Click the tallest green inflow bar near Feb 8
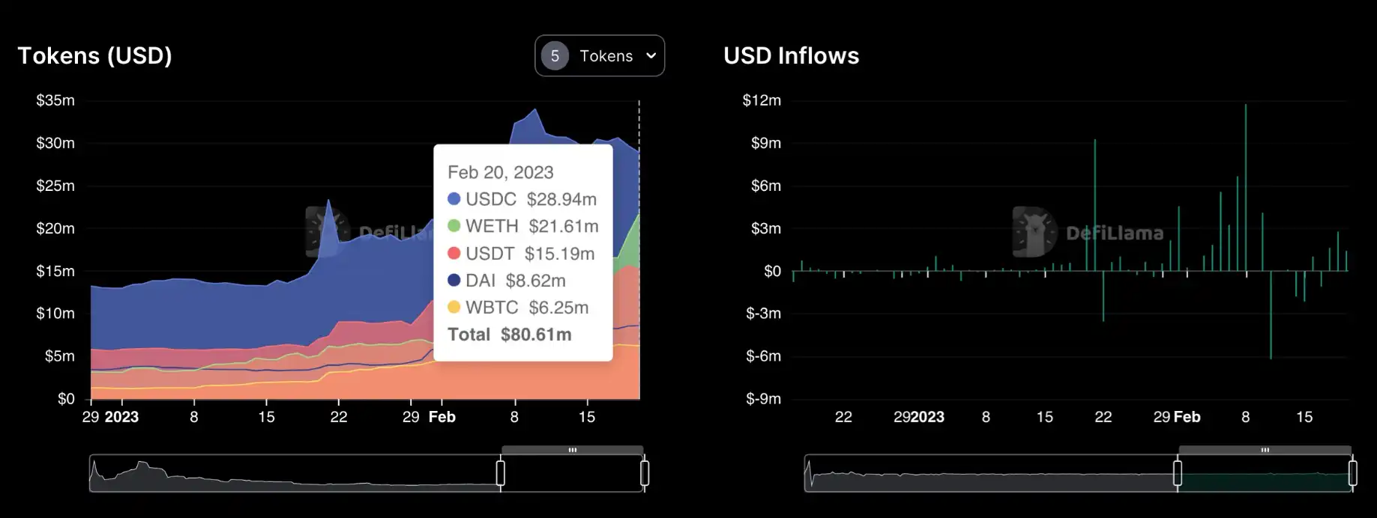Image resolution: width=1377 pixels, height=518 pixels. pyautogui.click(x=1246, y=187)
